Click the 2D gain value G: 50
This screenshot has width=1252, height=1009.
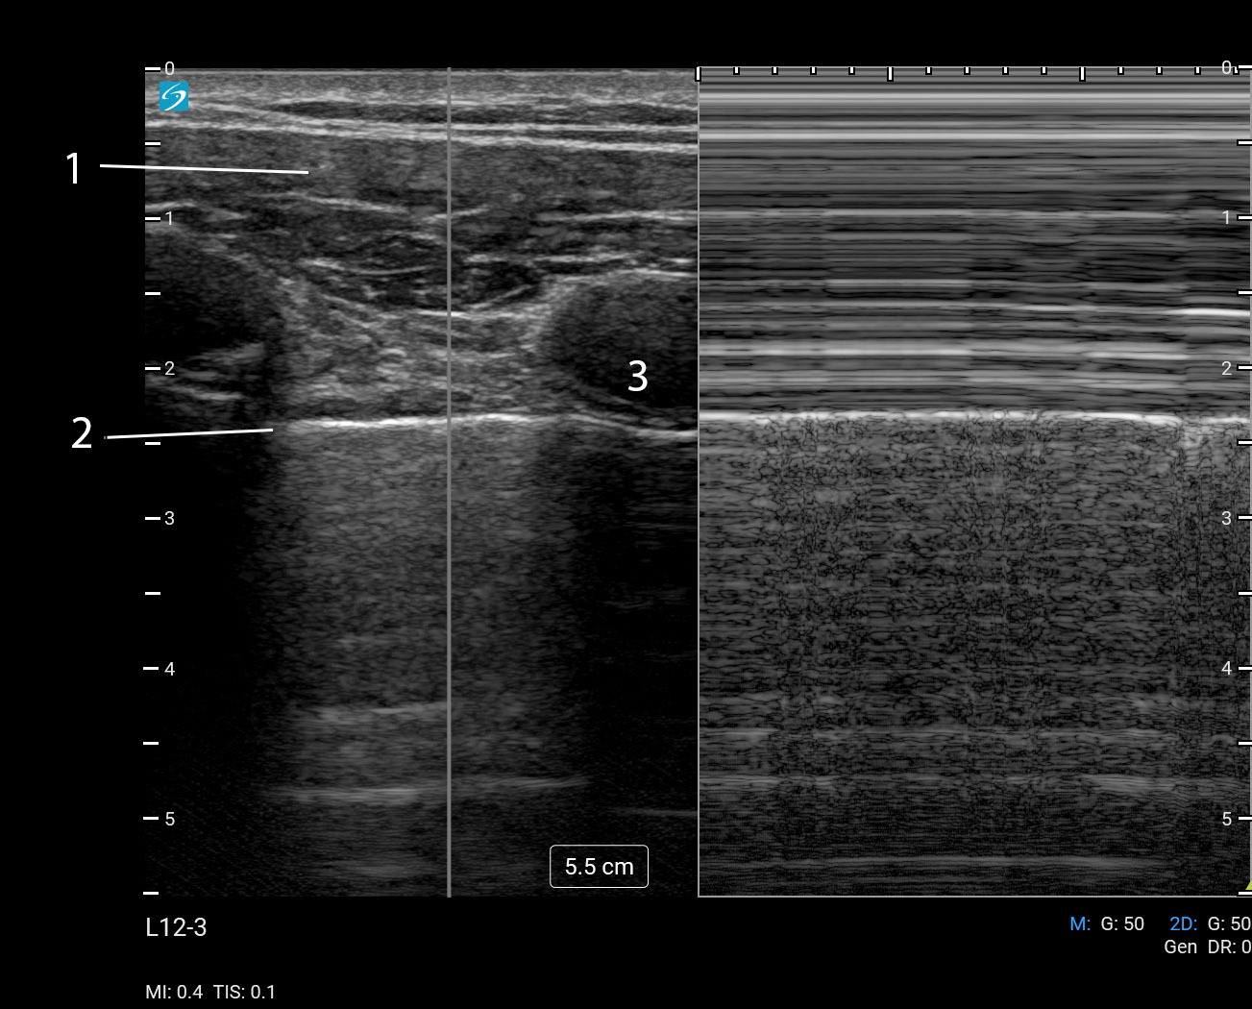[1229, 923]
